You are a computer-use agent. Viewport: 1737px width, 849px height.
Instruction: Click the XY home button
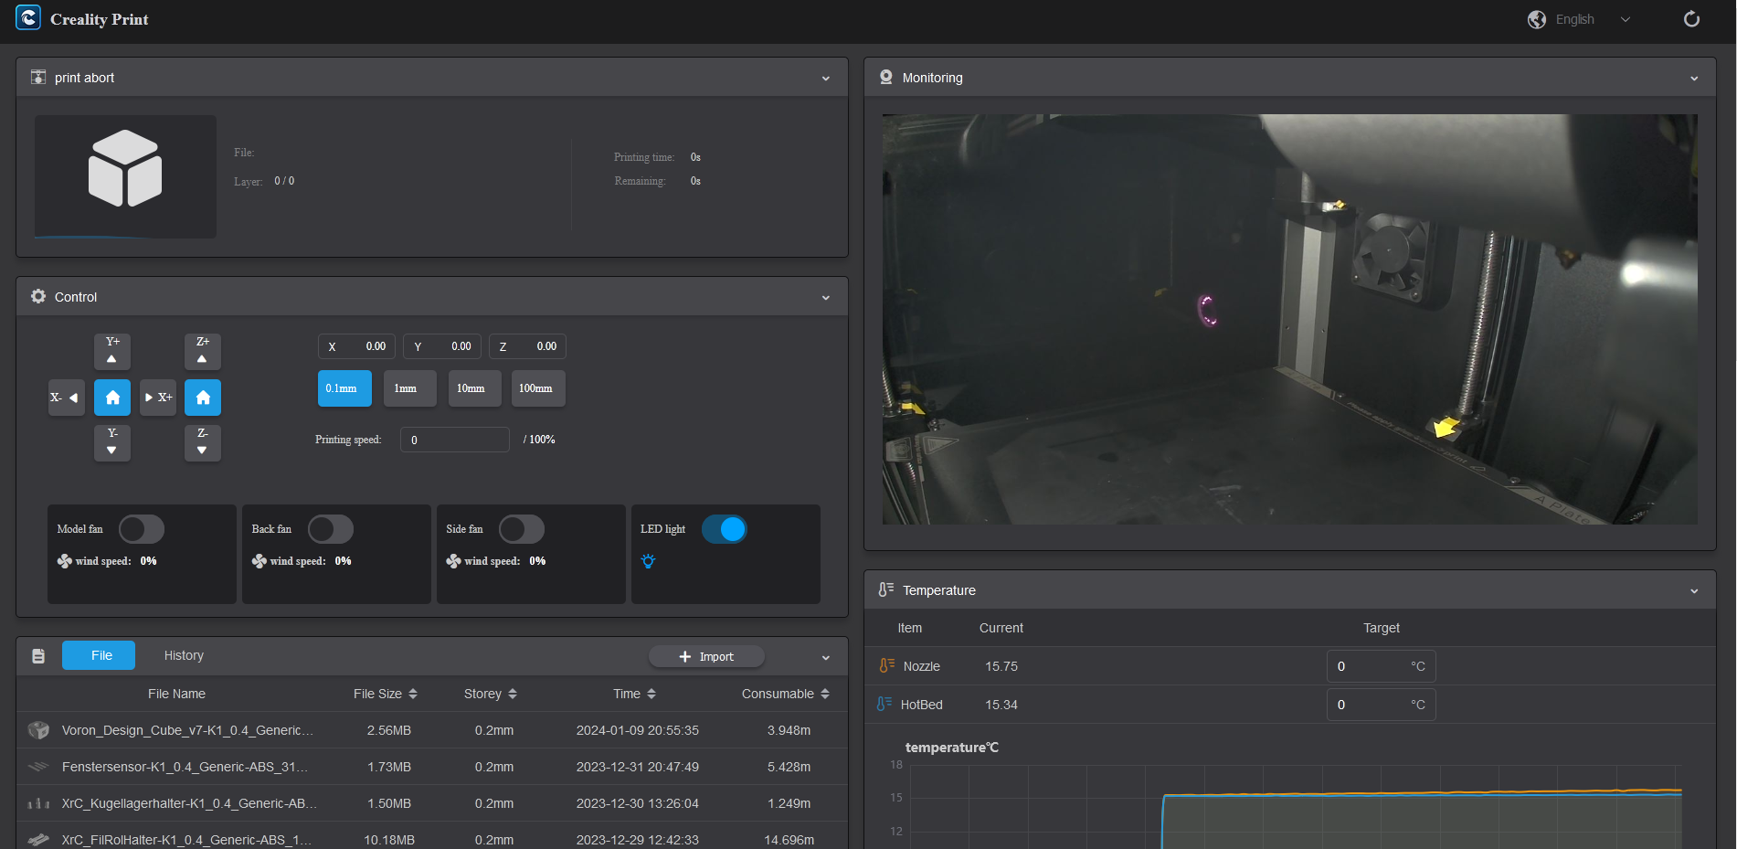[x=112, y=398]
